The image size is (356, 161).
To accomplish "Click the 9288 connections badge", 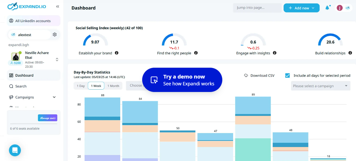I will (x=15, y=63).
